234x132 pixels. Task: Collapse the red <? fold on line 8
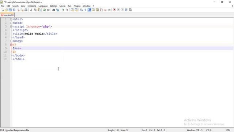coord(11,45)
